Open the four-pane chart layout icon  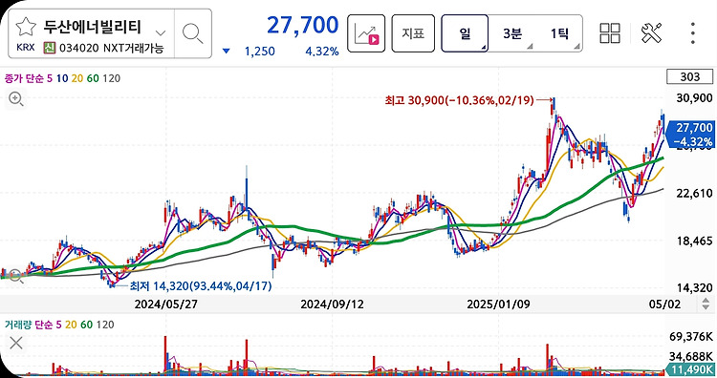pos(610,33)
